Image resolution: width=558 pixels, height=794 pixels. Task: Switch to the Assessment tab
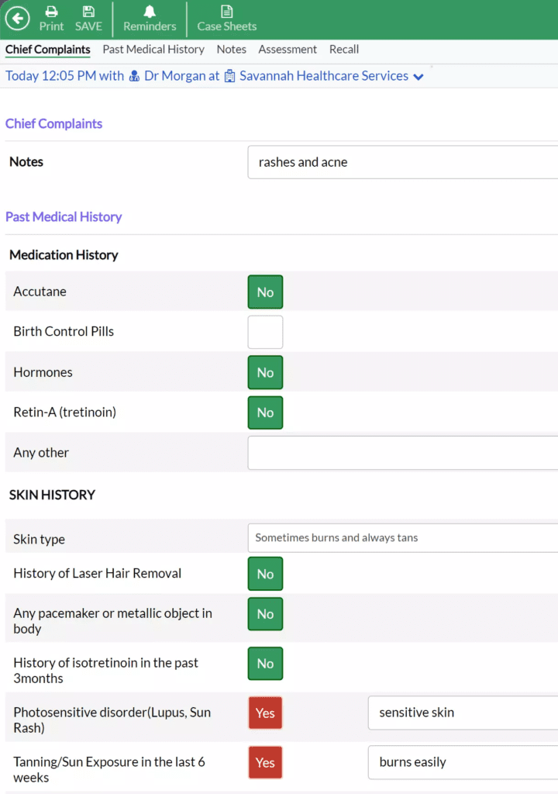point(287,49)
